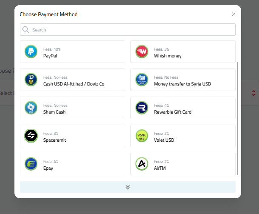Image resolution: width=259 pixels, height=214 pixels.
Task: Close the Choose Payment Method dialog
Action: [234, 14]
